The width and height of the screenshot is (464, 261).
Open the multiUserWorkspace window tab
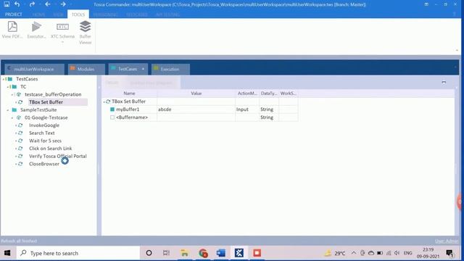(x=34, y=69)
